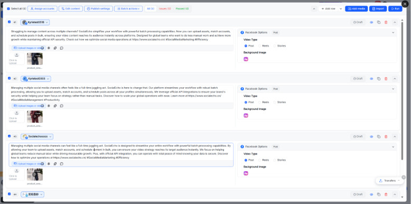Click the Add media button
Image resolution: width=411 pixels, height=204 pixels.
[x=357, y=8]
